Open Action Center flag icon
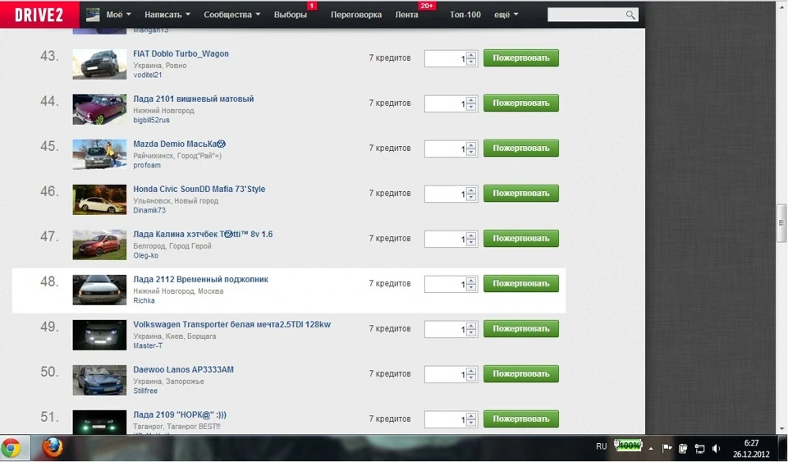Image resolution: width=788 pixels, height=462 pixels. click(667, 448)
